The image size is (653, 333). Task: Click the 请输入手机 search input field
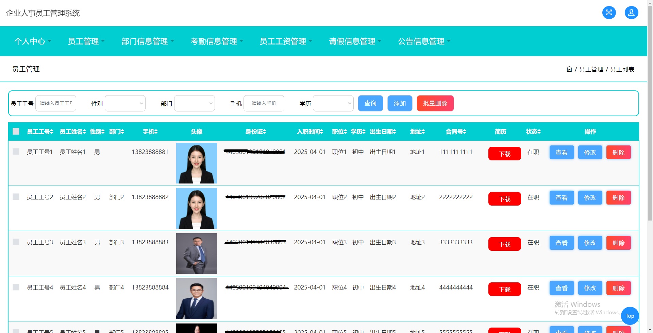(x=264, y=103)
